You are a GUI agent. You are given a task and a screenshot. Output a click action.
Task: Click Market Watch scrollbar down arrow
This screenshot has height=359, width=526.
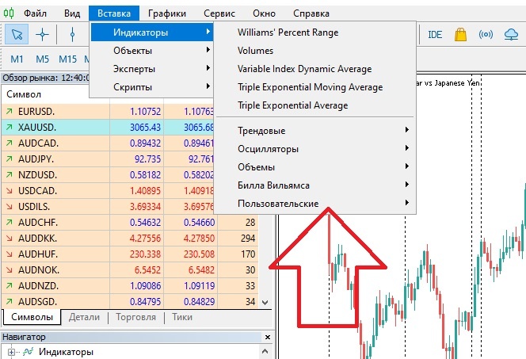coord(265,302)
